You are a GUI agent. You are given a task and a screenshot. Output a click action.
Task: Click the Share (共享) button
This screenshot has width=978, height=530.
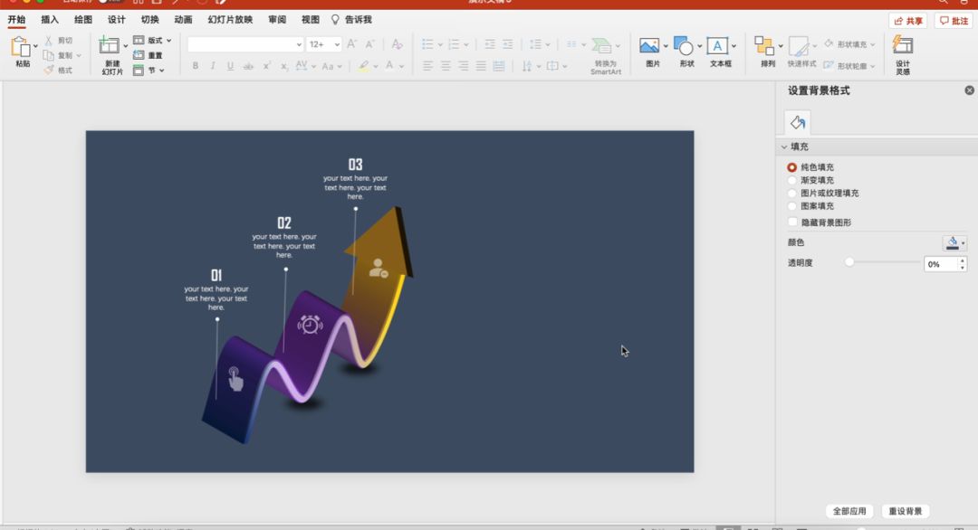click(x=908, y=21)
